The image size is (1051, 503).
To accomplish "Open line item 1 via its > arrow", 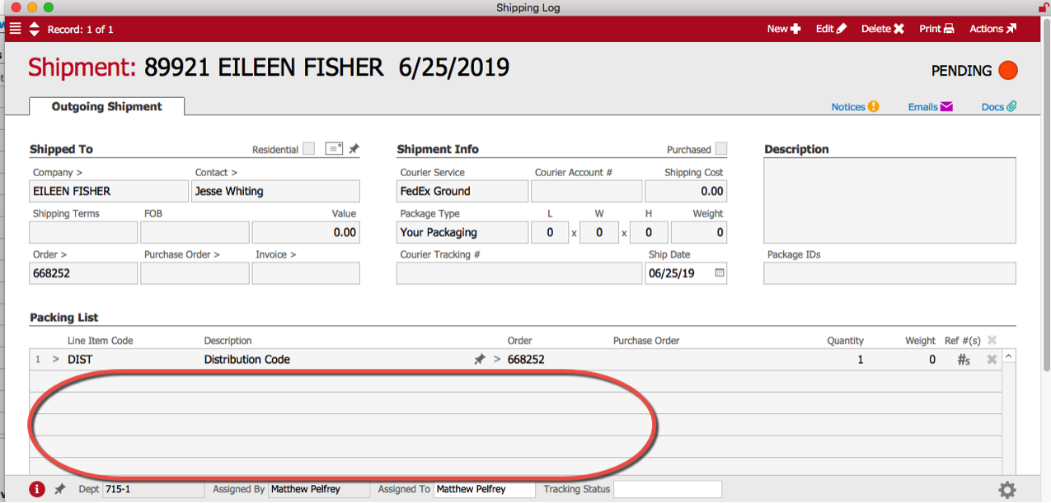I will 55,360.
